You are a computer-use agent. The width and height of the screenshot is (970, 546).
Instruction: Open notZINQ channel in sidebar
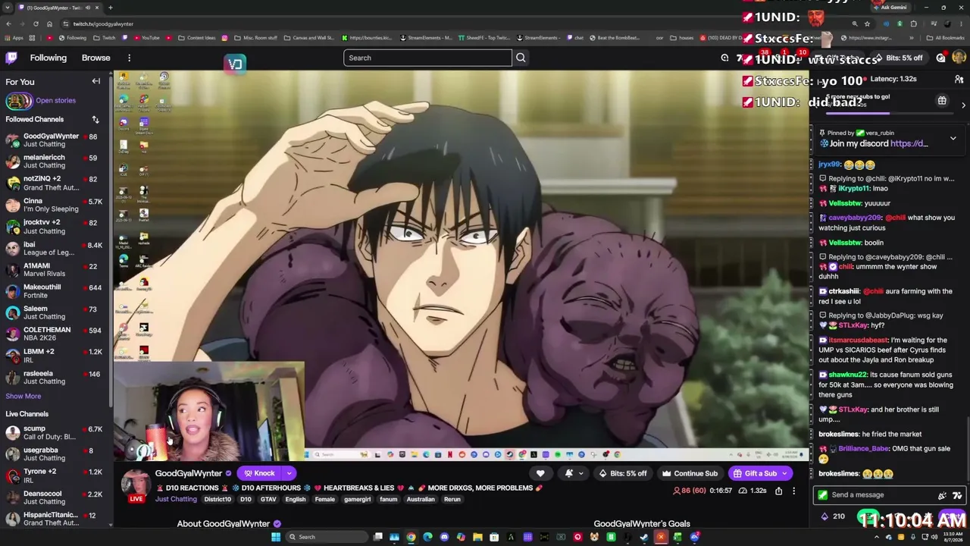(54, 183)
